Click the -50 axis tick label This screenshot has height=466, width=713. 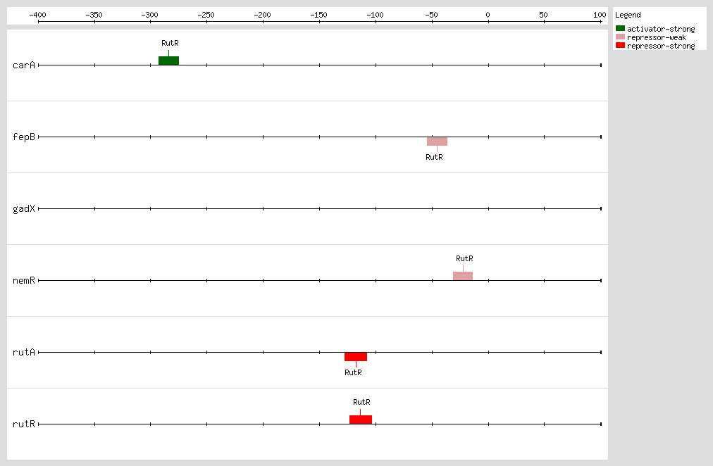[x=431, y=15]
